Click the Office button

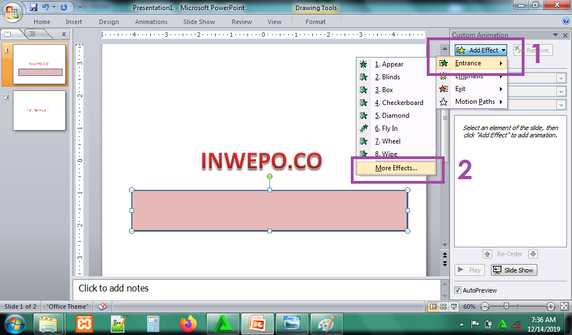click(x=12, y=12)
